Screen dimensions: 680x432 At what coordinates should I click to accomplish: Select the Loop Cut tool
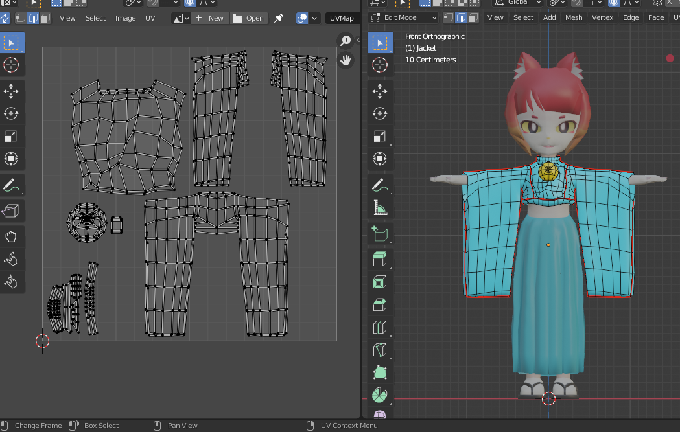point(380,327)
